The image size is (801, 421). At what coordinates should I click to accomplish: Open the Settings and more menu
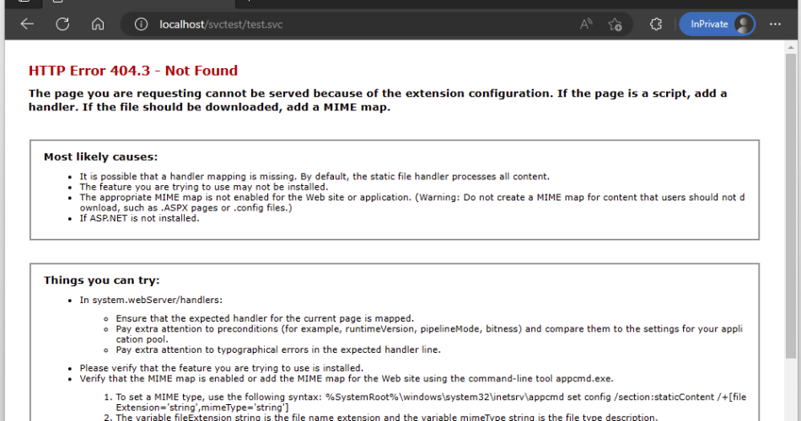point(777,24)
